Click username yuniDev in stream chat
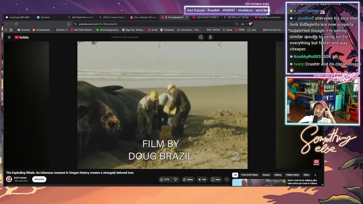Screen dimensions: 363x204 click(306, 18)
